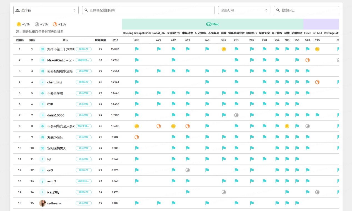Click the silver badge in ovO row under 中其计也
Viewport: 352px width, 211px height.
pyautogui.click(x=188, y=170)
